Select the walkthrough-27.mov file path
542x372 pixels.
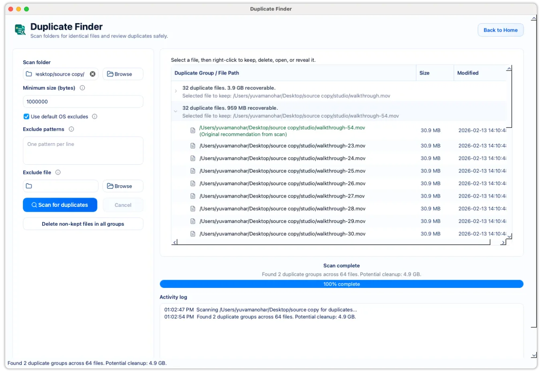pos(282,196)
